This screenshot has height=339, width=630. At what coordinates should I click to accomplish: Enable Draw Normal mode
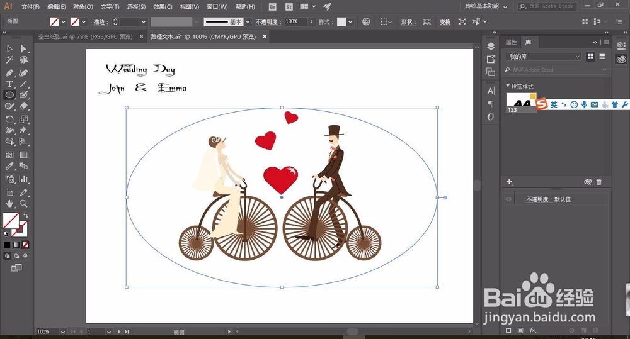click(x=7, y=256)
